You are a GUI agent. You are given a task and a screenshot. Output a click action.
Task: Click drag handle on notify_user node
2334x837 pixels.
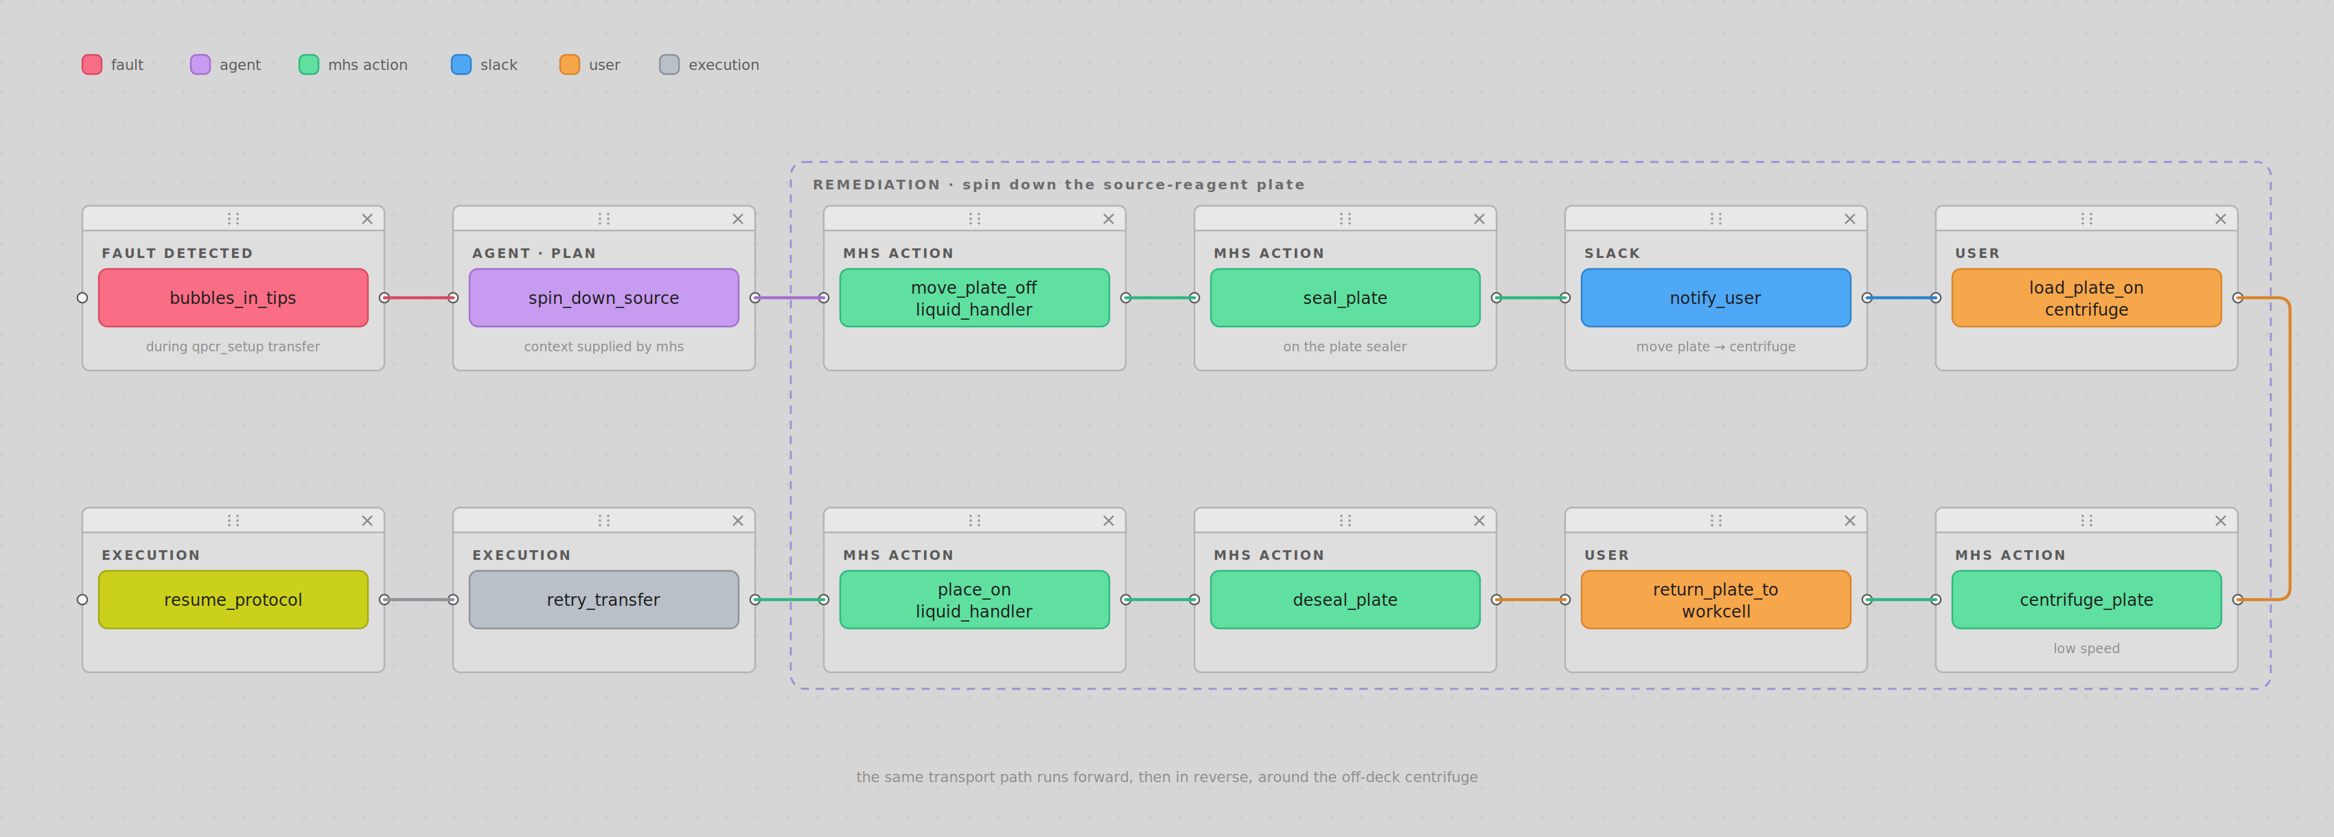click(1715, 220)
